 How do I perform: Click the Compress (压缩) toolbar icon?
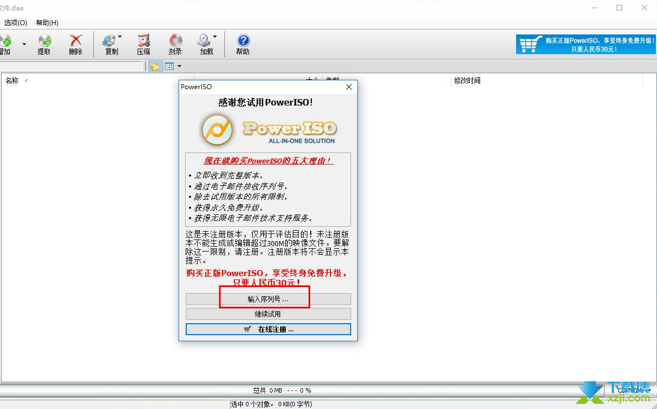(x=144, y=44)
